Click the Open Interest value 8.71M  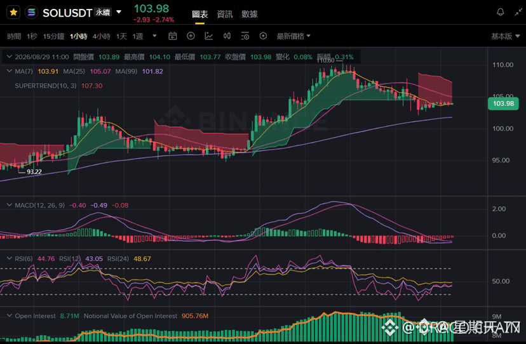click(69, 316)
